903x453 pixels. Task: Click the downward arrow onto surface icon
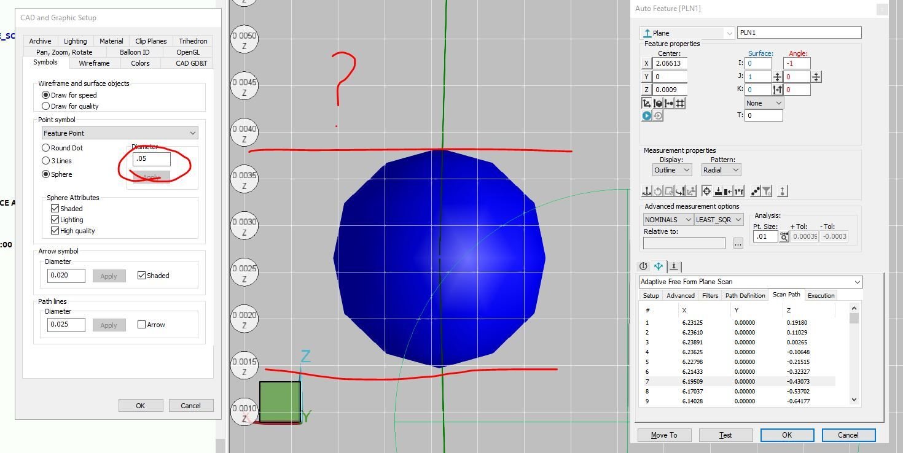718,192
